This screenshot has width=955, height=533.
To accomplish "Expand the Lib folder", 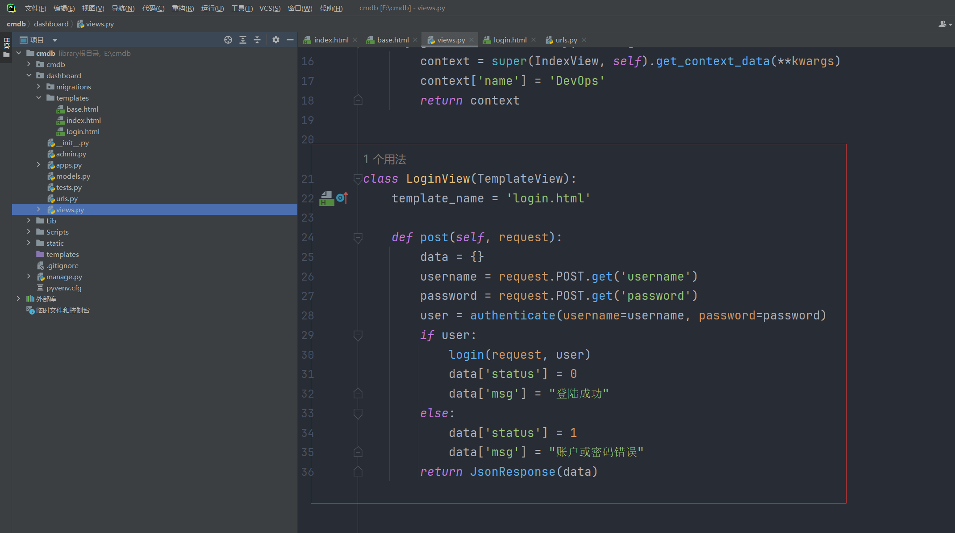I will [x=29, y=221].
